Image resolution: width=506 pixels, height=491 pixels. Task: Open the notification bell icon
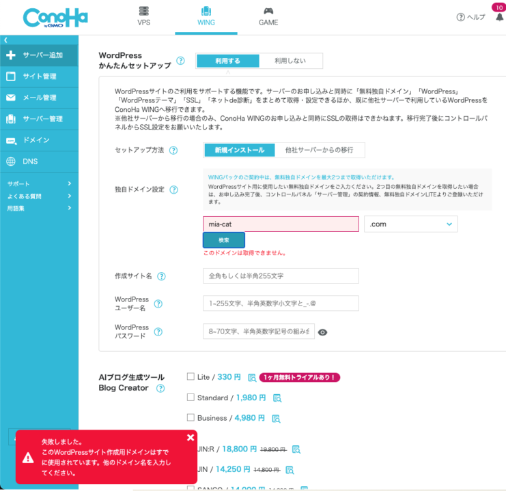[x=500, y=17]
